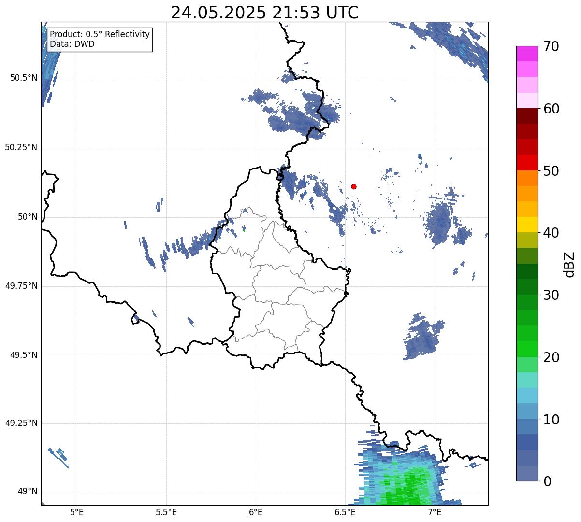Image resolution: width=581 pixels, height=522 pixels.
Task: Click the 5°E longitude label
Action: click(77, 512)
